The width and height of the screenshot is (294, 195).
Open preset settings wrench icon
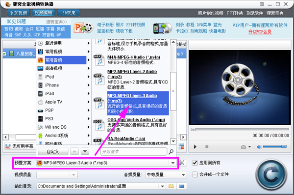point(182,163)
